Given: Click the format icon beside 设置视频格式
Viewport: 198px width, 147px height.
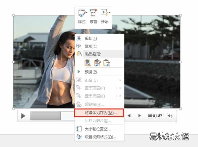Looking at the screenshot, I should tap(79, 137).
